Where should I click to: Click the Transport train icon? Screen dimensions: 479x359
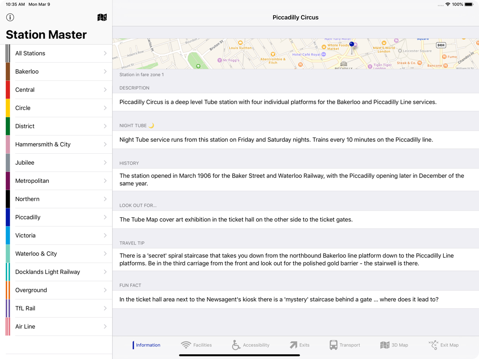tap(333, 345)
